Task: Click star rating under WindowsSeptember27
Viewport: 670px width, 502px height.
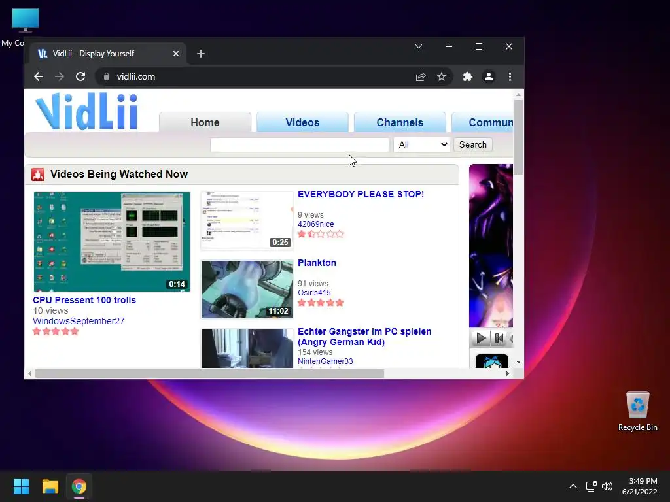Action: tap(56, 331)
